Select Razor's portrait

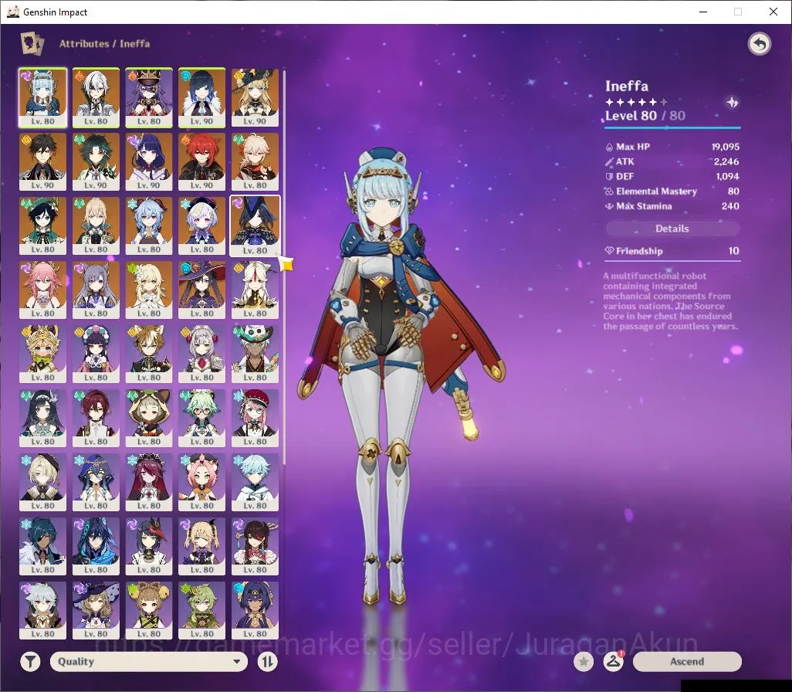[43, 611]
